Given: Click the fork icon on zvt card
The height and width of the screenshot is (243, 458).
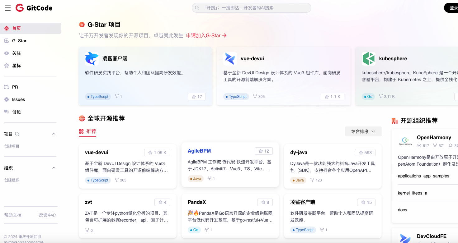Looking at the screenshot, I should (87, 230).
